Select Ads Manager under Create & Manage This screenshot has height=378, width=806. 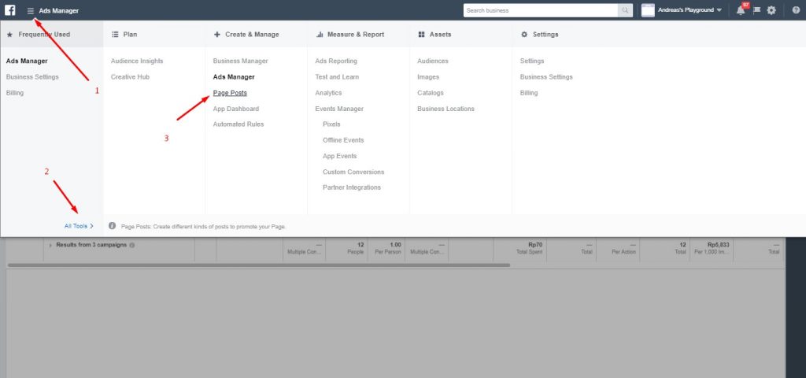point(234,76)
